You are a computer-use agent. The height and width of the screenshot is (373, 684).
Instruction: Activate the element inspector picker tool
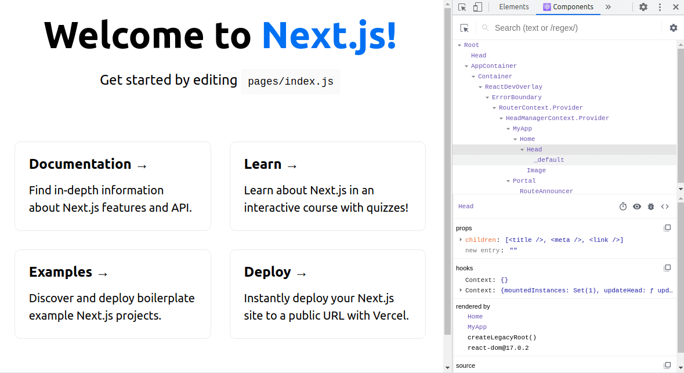pos(464,27)
